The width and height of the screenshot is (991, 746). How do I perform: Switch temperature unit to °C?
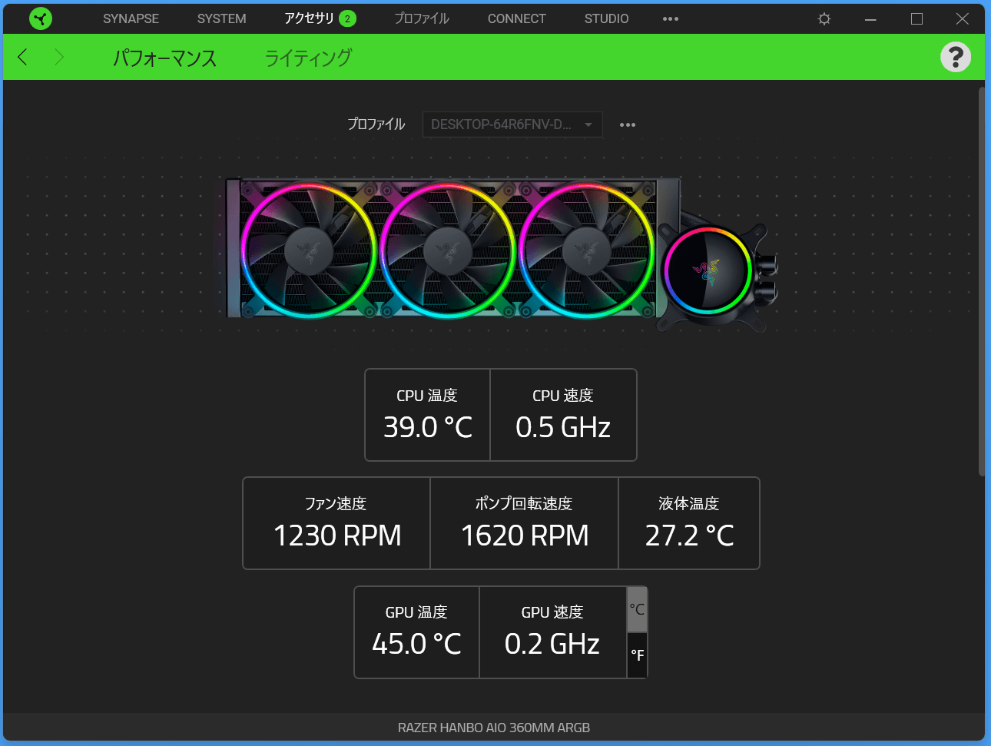(637, 609)
